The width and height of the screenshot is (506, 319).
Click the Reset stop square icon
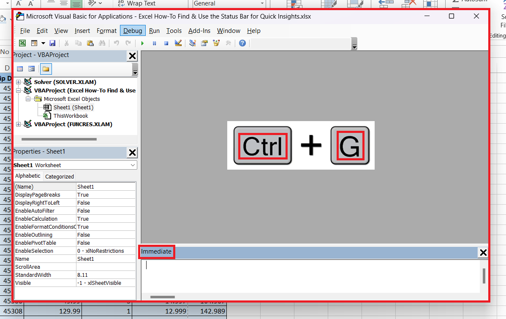166,43
